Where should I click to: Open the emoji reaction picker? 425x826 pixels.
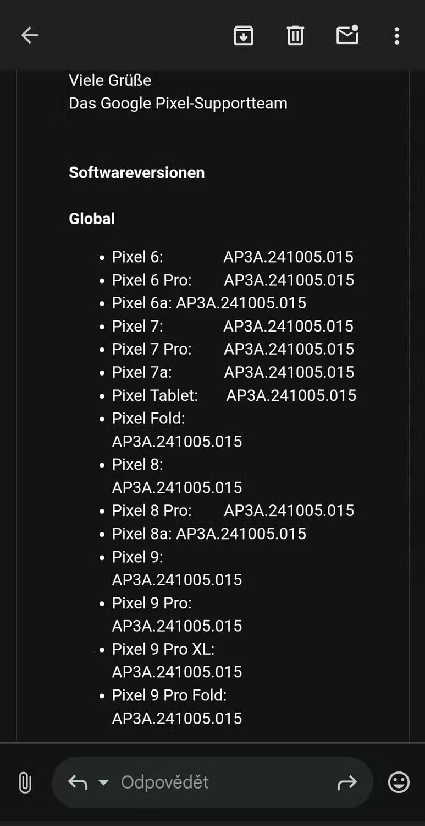399,782
